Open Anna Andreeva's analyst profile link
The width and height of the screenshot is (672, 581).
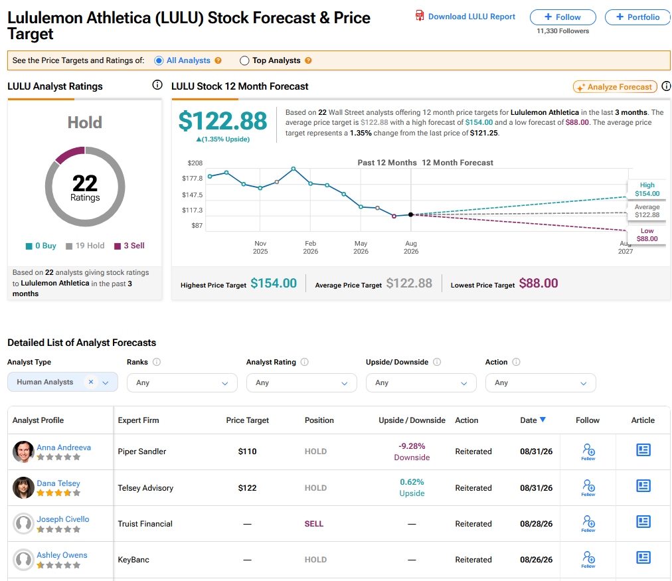pyautogui.click(x=64, y=448)
